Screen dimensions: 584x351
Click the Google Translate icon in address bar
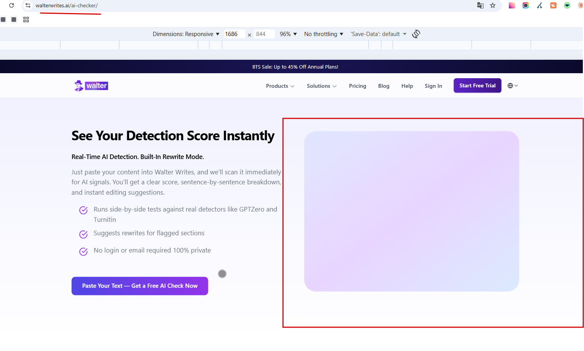pos(480,5)
